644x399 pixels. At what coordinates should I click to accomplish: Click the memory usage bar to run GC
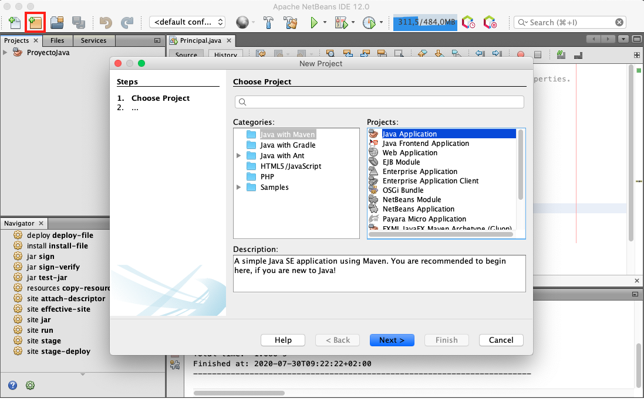click(x=425, y=22)
